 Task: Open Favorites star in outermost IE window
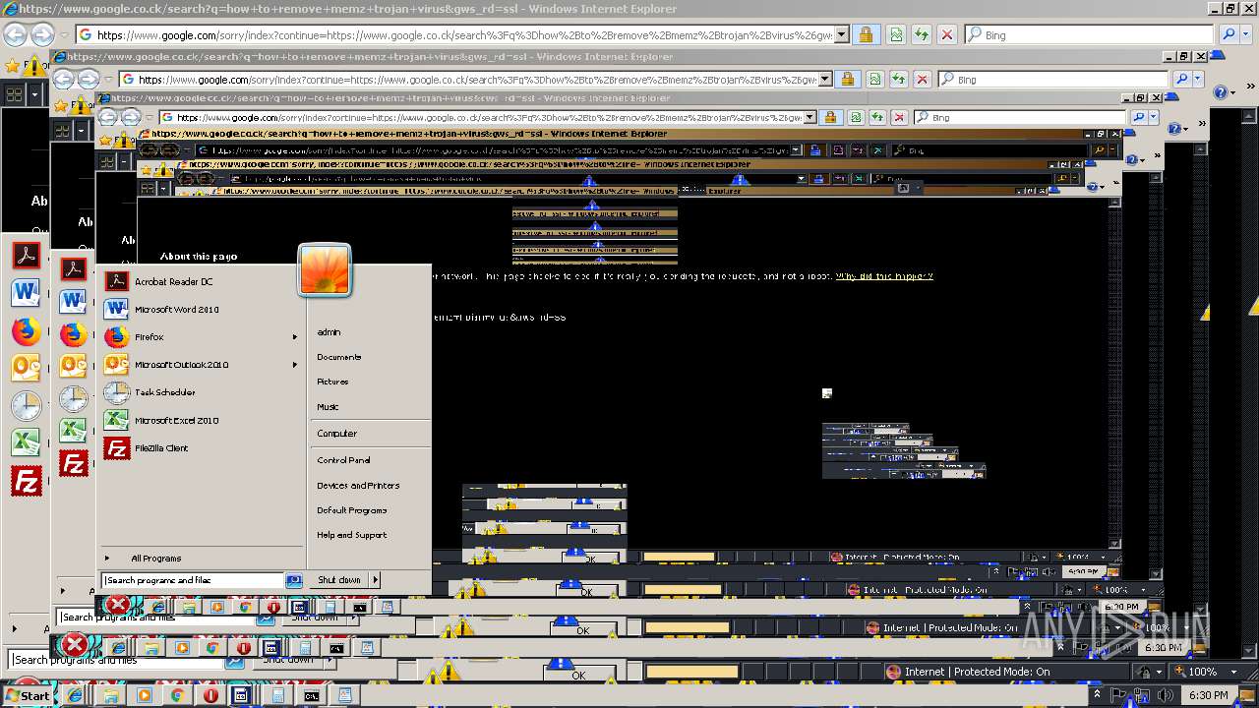(12, 66)
